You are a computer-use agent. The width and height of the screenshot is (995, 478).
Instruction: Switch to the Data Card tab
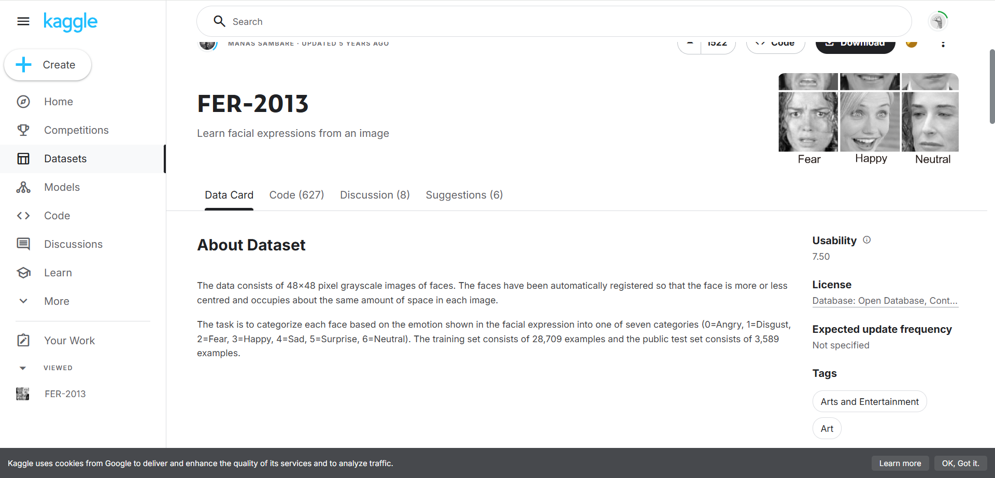pos(229,195)
